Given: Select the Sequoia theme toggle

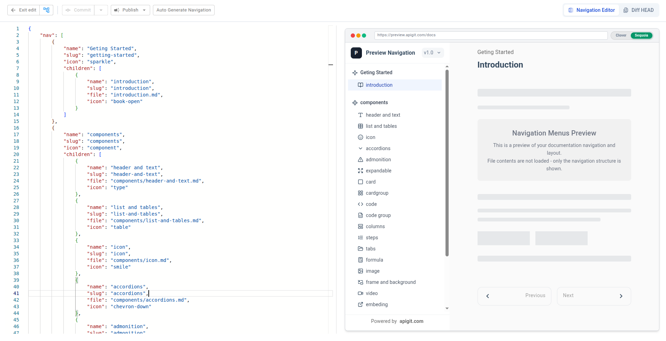Looking at the screenshot, I should (x=641, y=36).
